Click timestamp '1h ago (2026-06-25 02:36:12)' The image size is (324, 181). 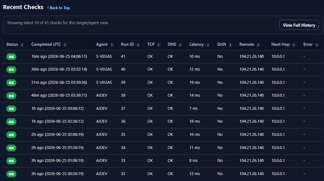(58, 121)
